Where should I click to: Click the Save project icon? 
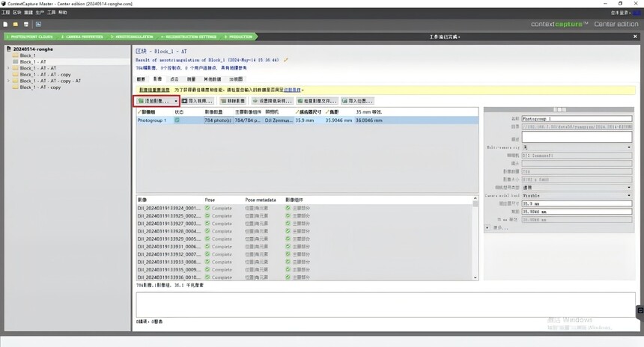26,24
